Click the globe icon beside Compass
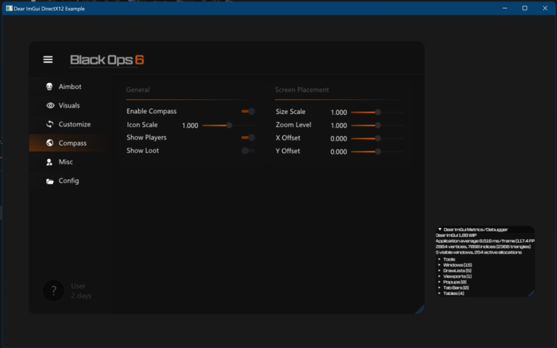 (x=50, y=143)
